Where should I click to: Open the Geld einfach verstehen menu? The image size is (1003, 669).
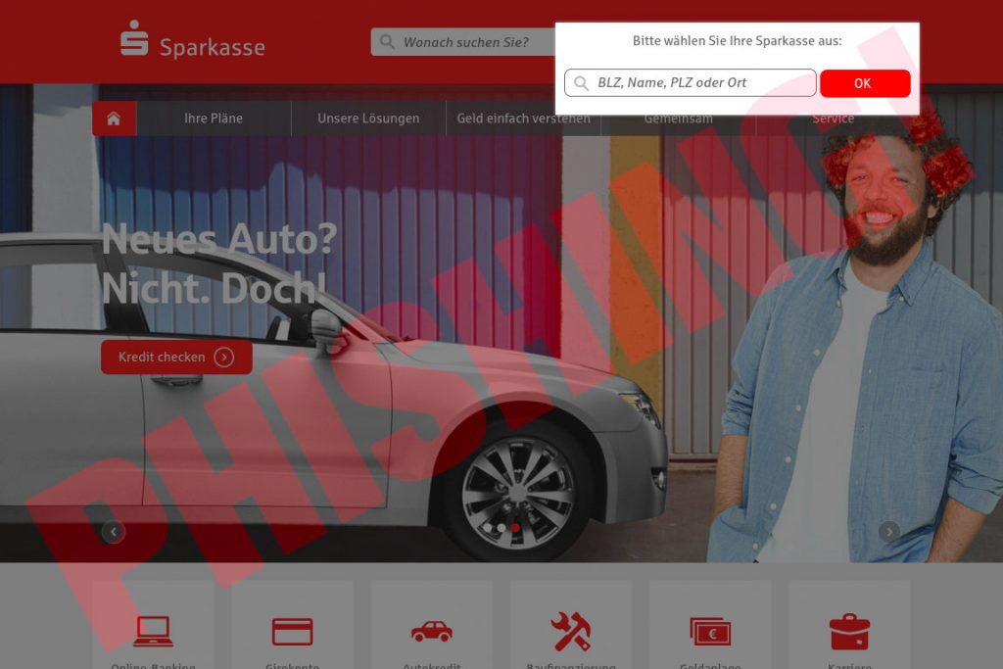523,119
